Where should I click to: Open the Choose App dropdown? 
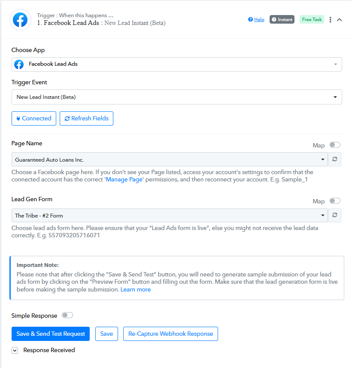coord(177,64)
